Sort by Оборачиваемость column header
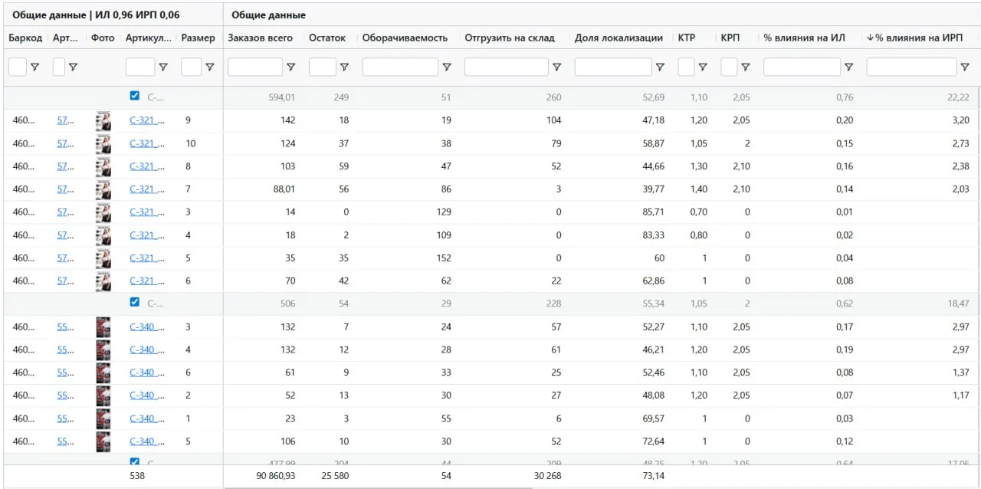981x489 pixels. coord(405,38)
